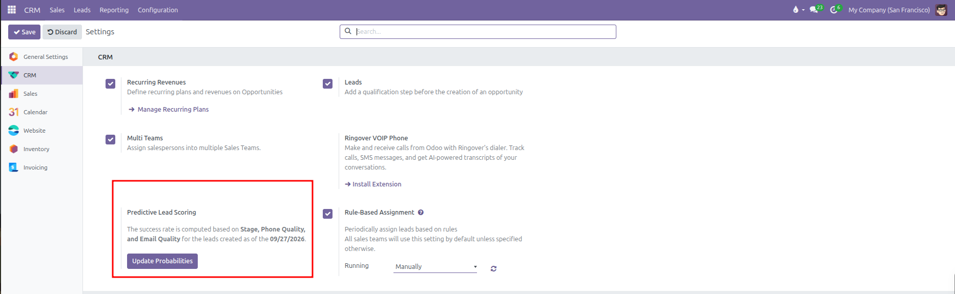
Task: Click the General Settings hexagon icon
Action: pyautogui.click(x=14, y=57)
